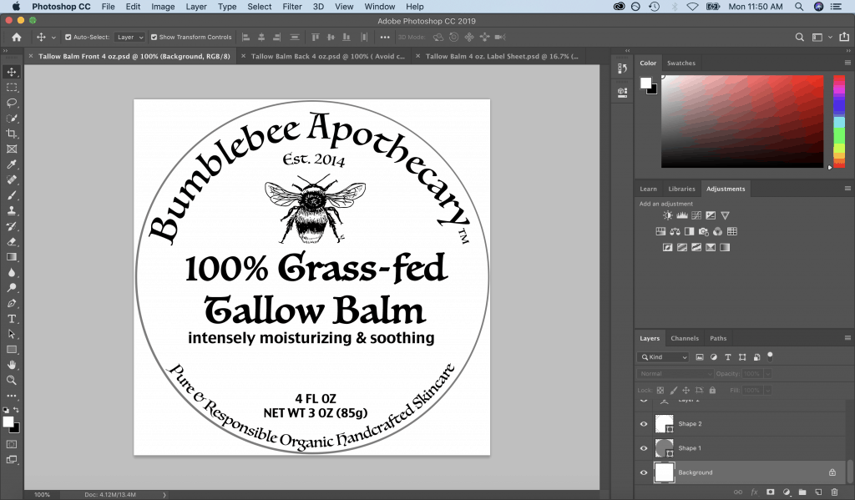The image size is (855, 500).
Task: Hide the Shape 2 layer
Action: pyautogui.click(x=643, y=424)
